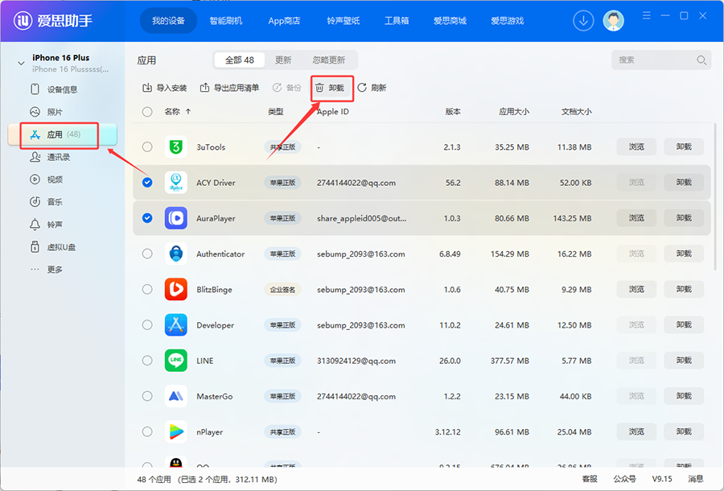Click the AuraPlayer app icon

176,218
